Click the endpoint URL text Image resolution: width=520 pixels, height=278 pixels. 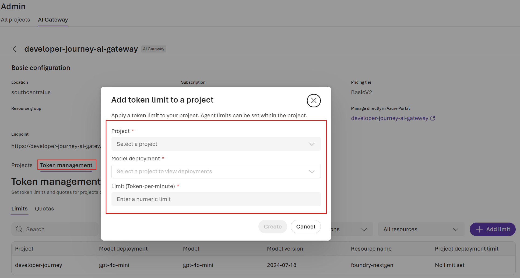pos(56,146)
